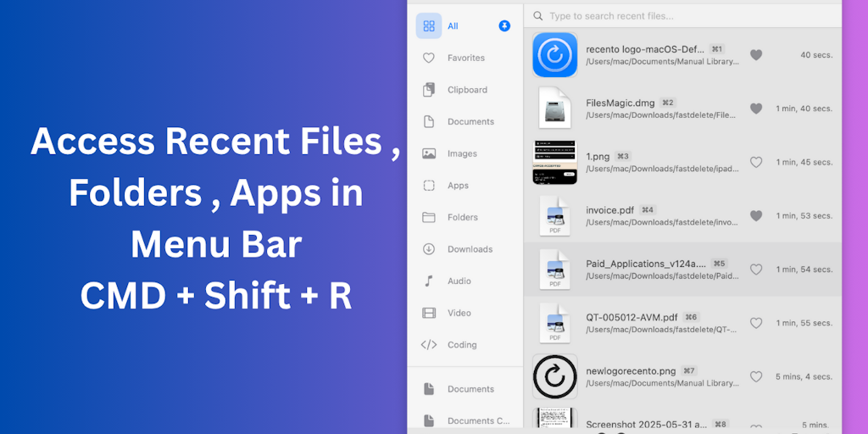Open the Audio music note icon
This screenshot has height=434, width=868.
point(428,281)
